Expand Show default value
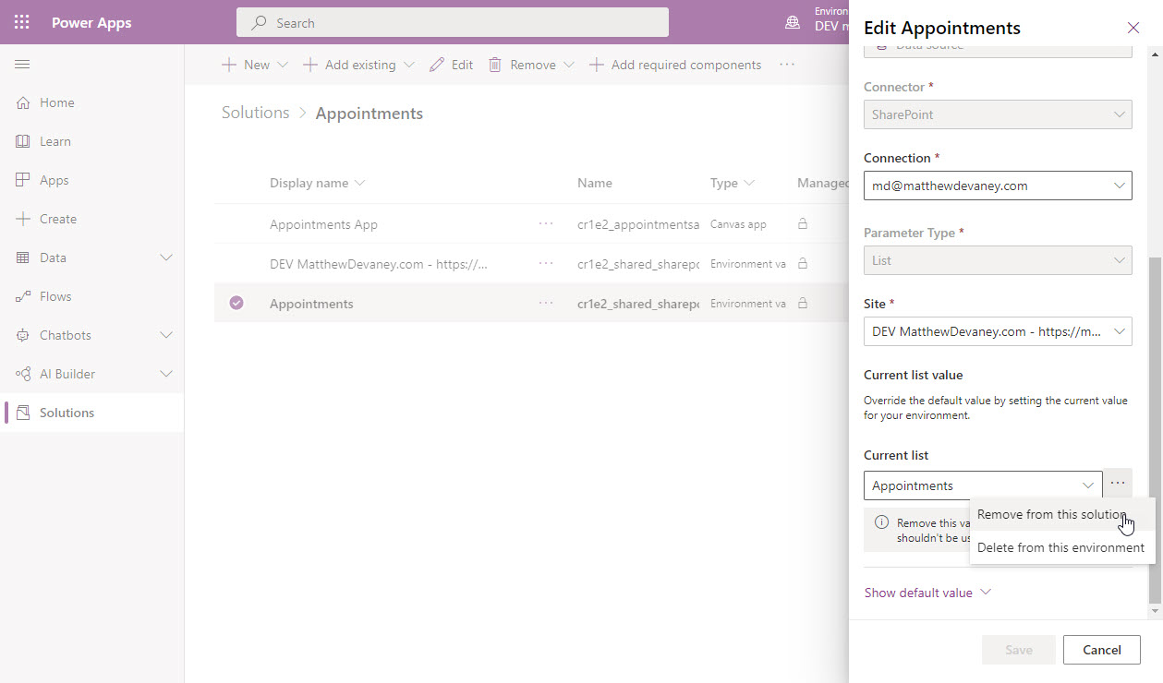1163x683 pixels. pos(927,592)
